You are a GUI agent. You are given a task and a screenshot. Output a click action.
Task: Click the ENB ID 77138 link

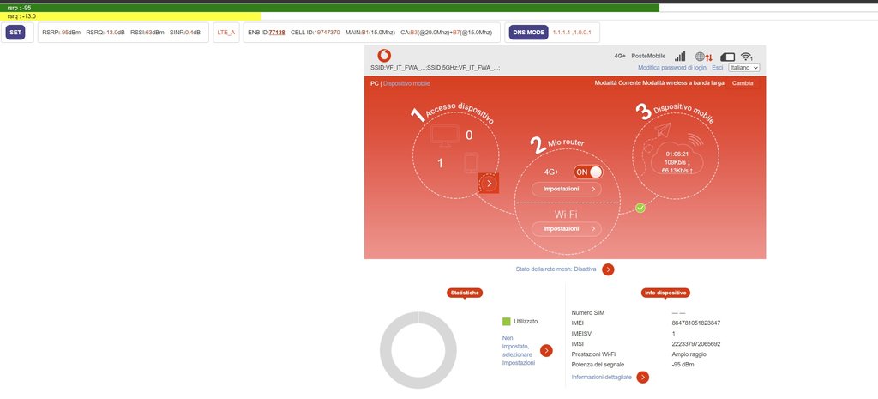point(277,33)
